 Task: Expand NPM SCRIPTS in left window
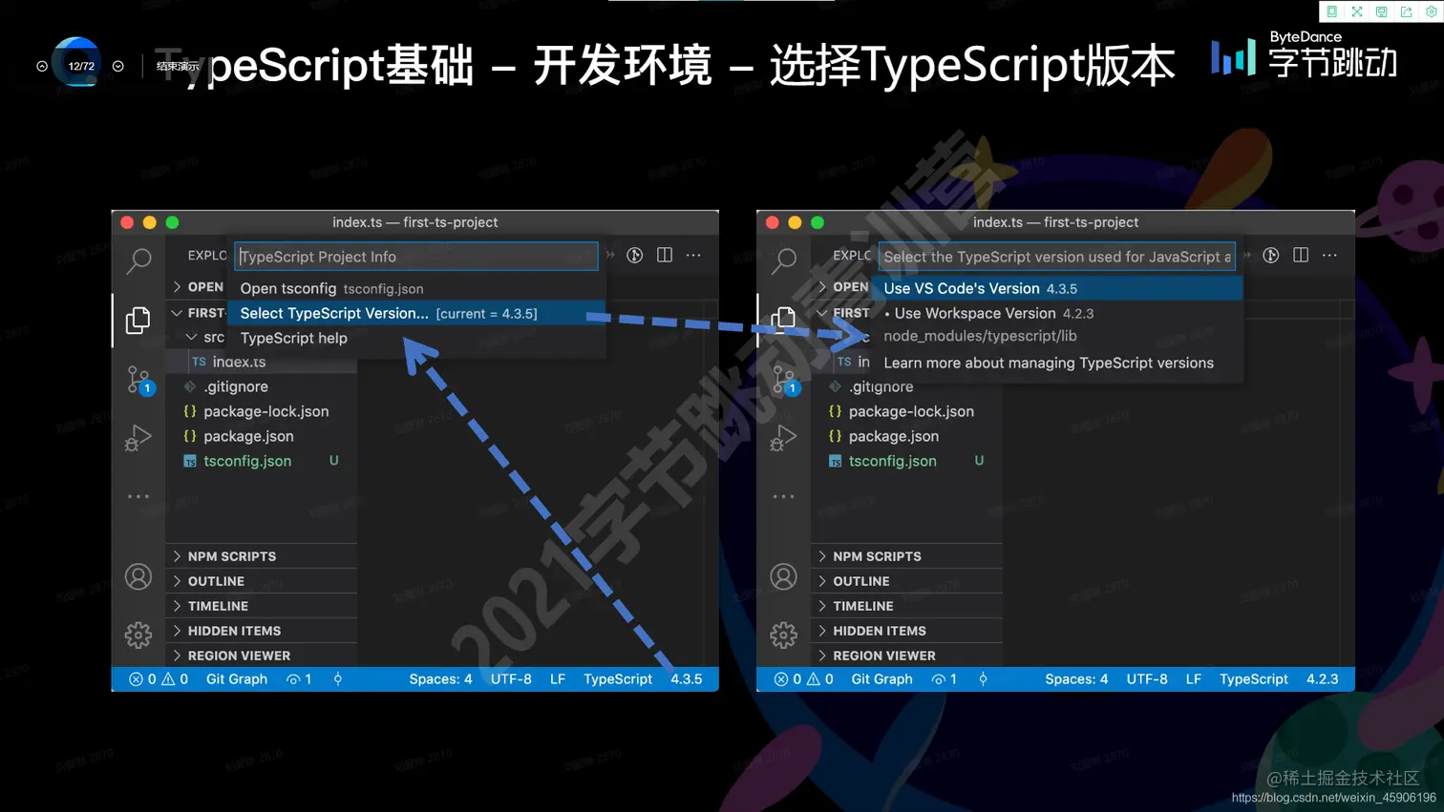tap(262, 556)
